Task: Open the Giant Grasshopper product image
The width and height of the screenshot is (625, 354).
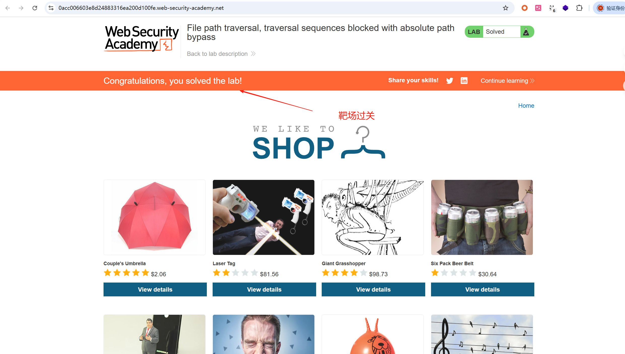Action: (x=373, y=217)
